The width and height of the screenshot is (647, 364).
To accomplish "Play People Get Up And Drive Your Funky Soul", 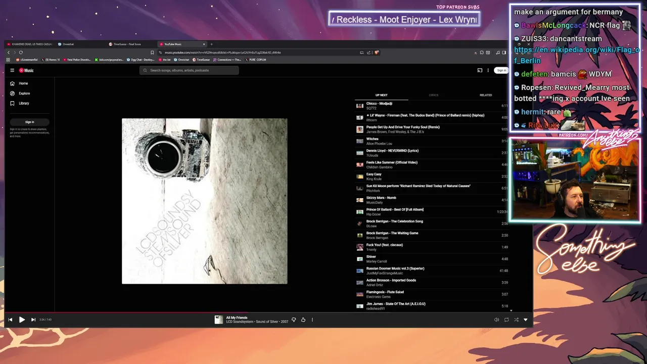I will tap(432, 129).
